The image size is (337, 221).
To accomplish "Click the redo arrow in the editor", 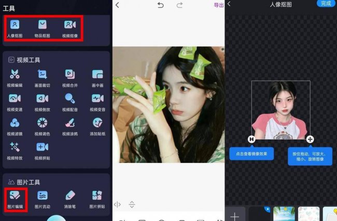I will (x=179, y=5).
